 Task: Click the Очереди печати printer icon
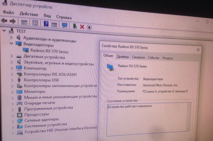click(x=19, y=104)
